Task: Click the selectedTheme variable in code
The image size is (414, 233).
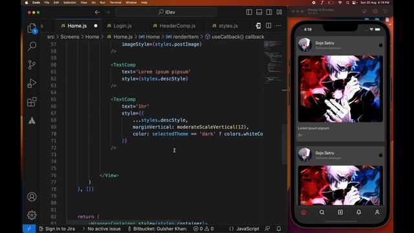Action: pos(170,134)
